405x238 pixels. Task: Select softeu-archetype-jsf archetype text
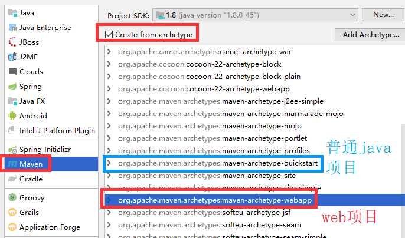[x=204, y=213]
